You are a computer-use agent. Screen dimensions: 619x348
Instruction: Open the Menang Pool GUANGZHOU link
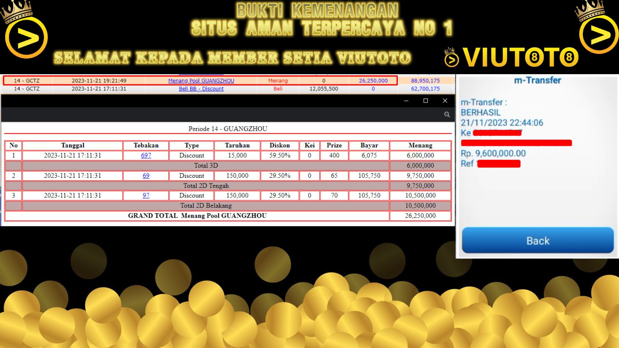point(201,81)
